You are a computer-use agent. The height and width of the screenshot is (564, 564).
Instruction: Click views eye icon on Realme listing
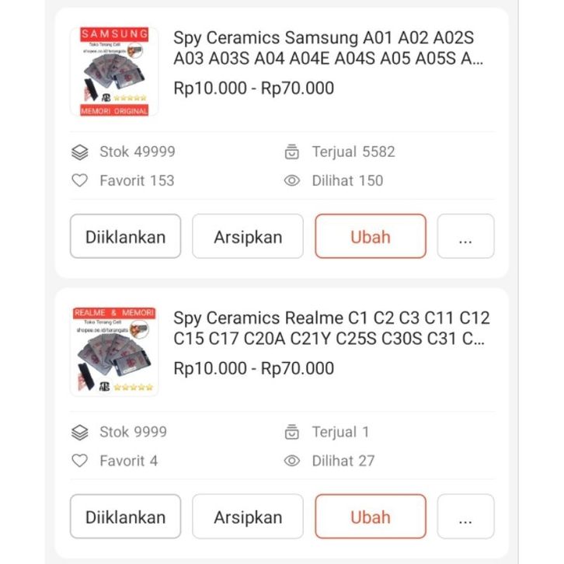coord(292,461)
